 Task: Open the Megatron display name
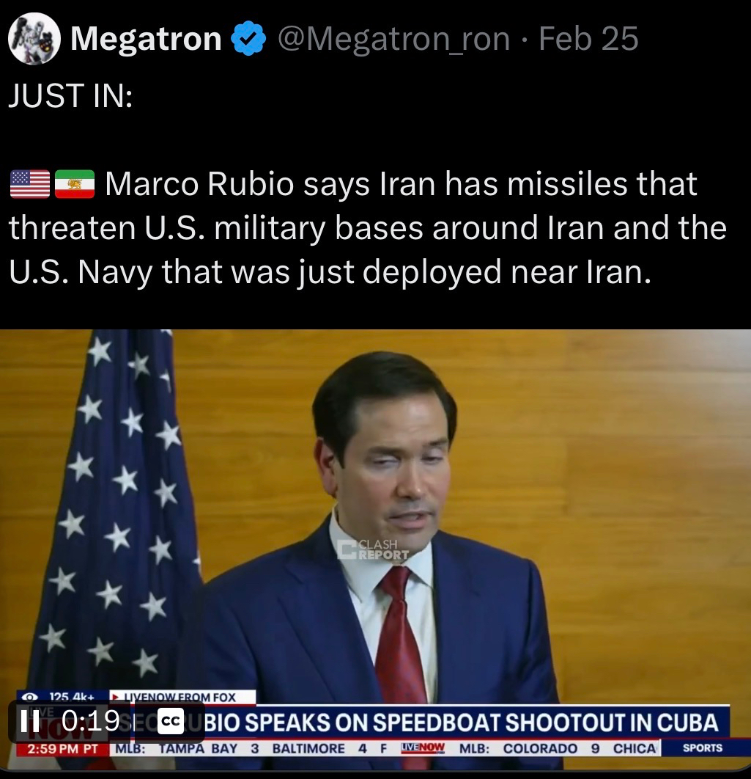(x=146, y=39)
